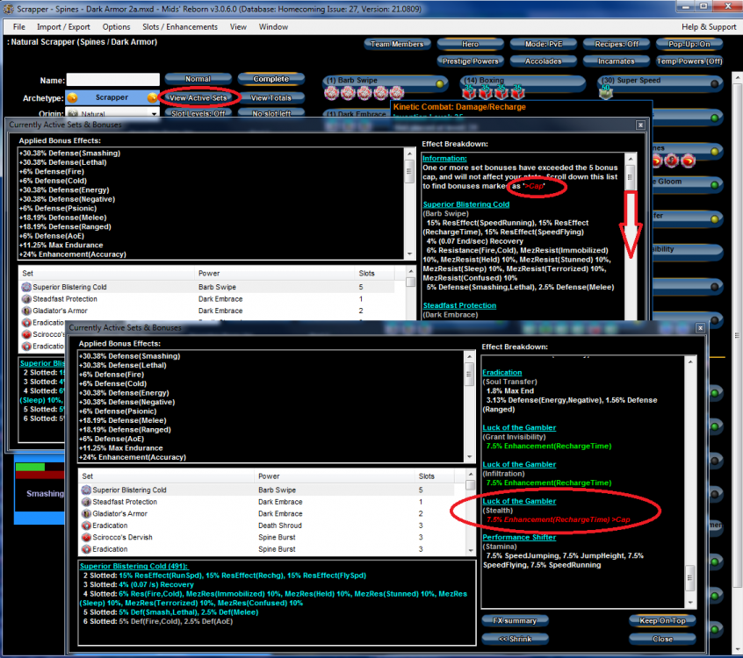The image size is (743, 658).
Task: Open the Import / Export menu
Action: click(62, 27)
